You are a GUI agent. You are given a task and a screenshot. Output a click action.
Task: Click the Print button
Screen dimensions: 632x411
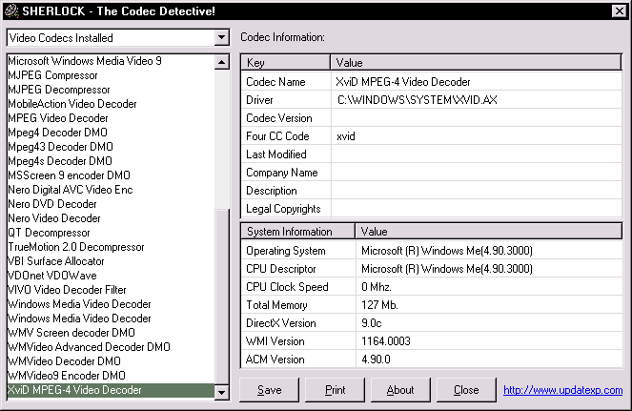(x=335, y=389)
